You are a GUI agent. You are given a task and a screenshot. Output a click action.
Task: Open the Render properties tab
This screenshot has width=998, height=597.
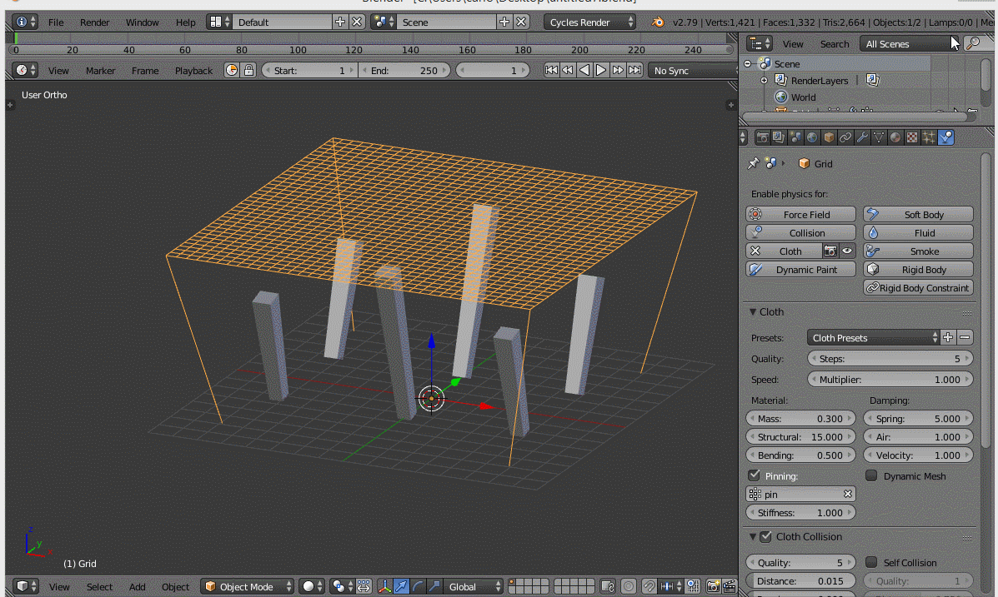pos(764,137)
